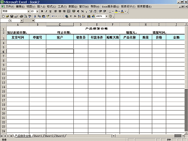Open the font name dropdown
This screenshot has height=141, width=188.
pyautogui.click(x=29, y=11)
